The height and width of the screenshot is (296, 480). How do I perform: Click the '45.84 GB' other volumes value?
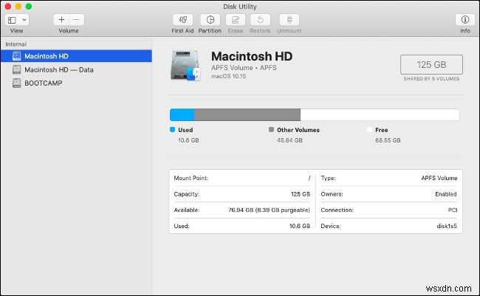tap(289, 140)
